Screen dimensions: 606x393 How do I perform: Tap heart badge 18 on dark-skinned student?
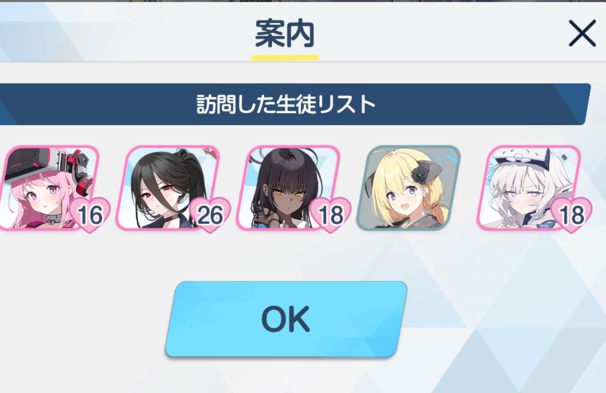[330, 215]
